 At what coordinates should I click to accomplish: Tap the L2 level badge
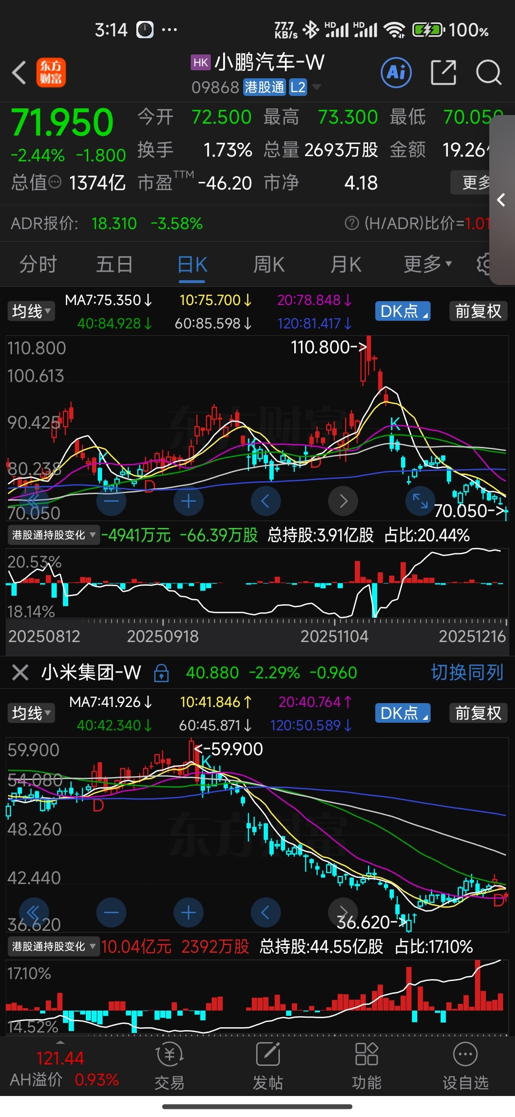click(x=298, y=87)
